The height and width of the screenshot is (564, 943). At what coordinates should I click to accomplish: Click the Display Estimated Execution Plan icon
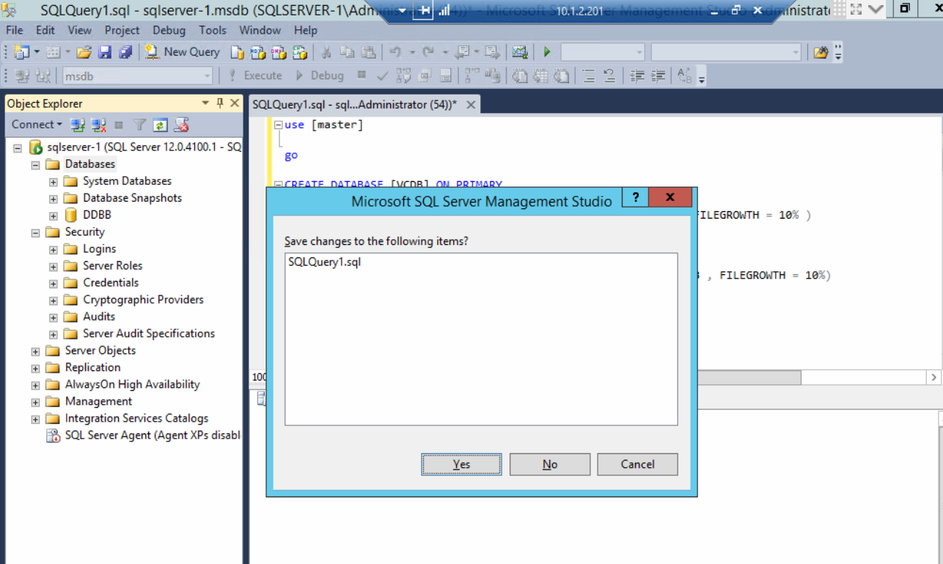coord(404,76)
